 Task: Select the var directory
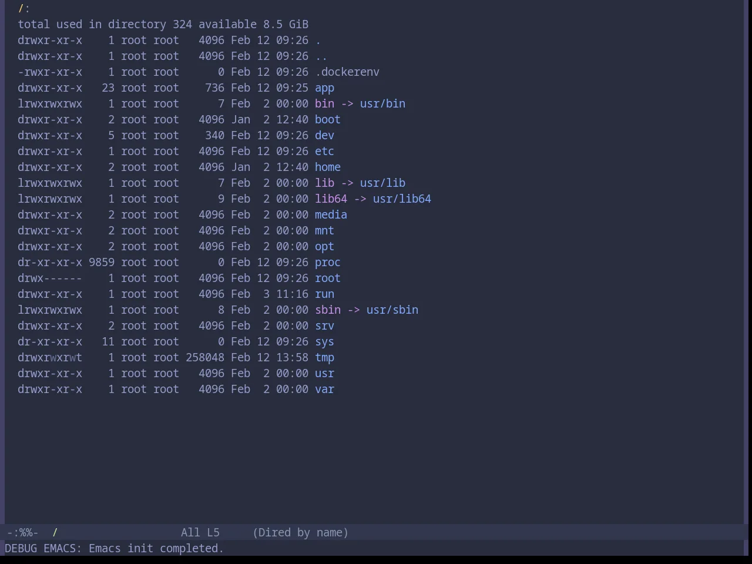(324, 390)
